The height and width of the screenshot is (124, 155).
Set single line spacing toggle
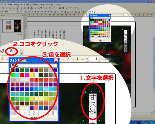[62, 11]
